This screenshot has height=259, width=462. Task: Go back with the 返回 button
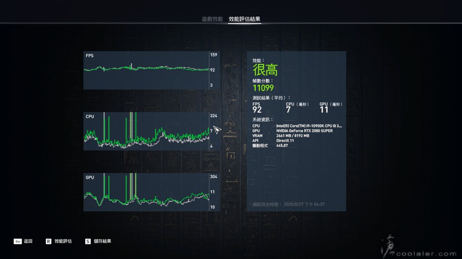tap(28, 241)
